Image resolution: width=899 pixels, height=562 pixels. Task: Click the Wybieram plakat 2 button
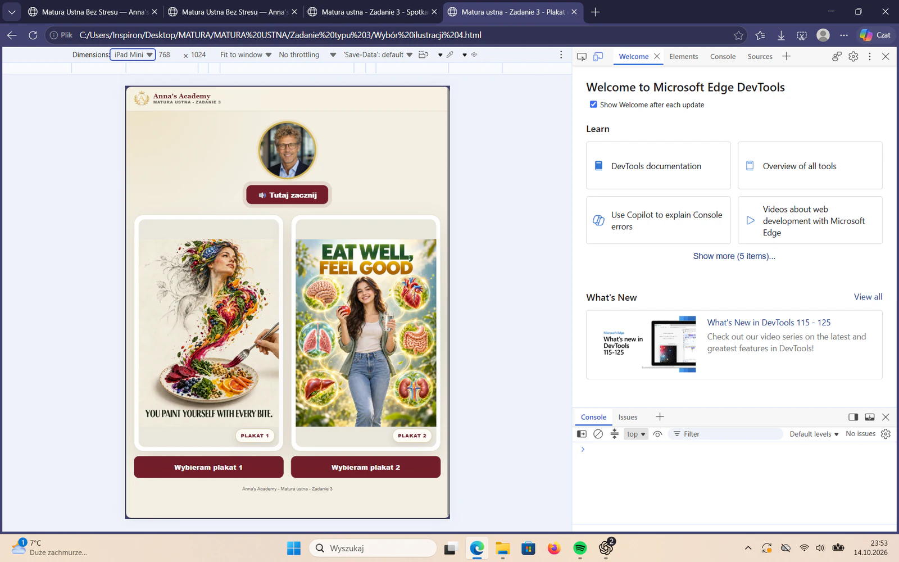(366, 467)
